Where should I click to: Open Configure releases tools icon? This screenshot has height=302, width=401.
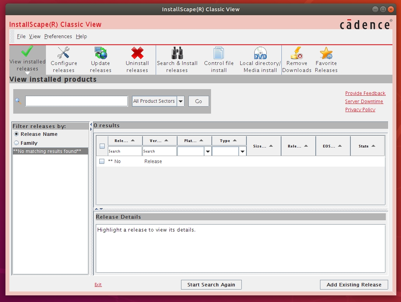point(63,53)
